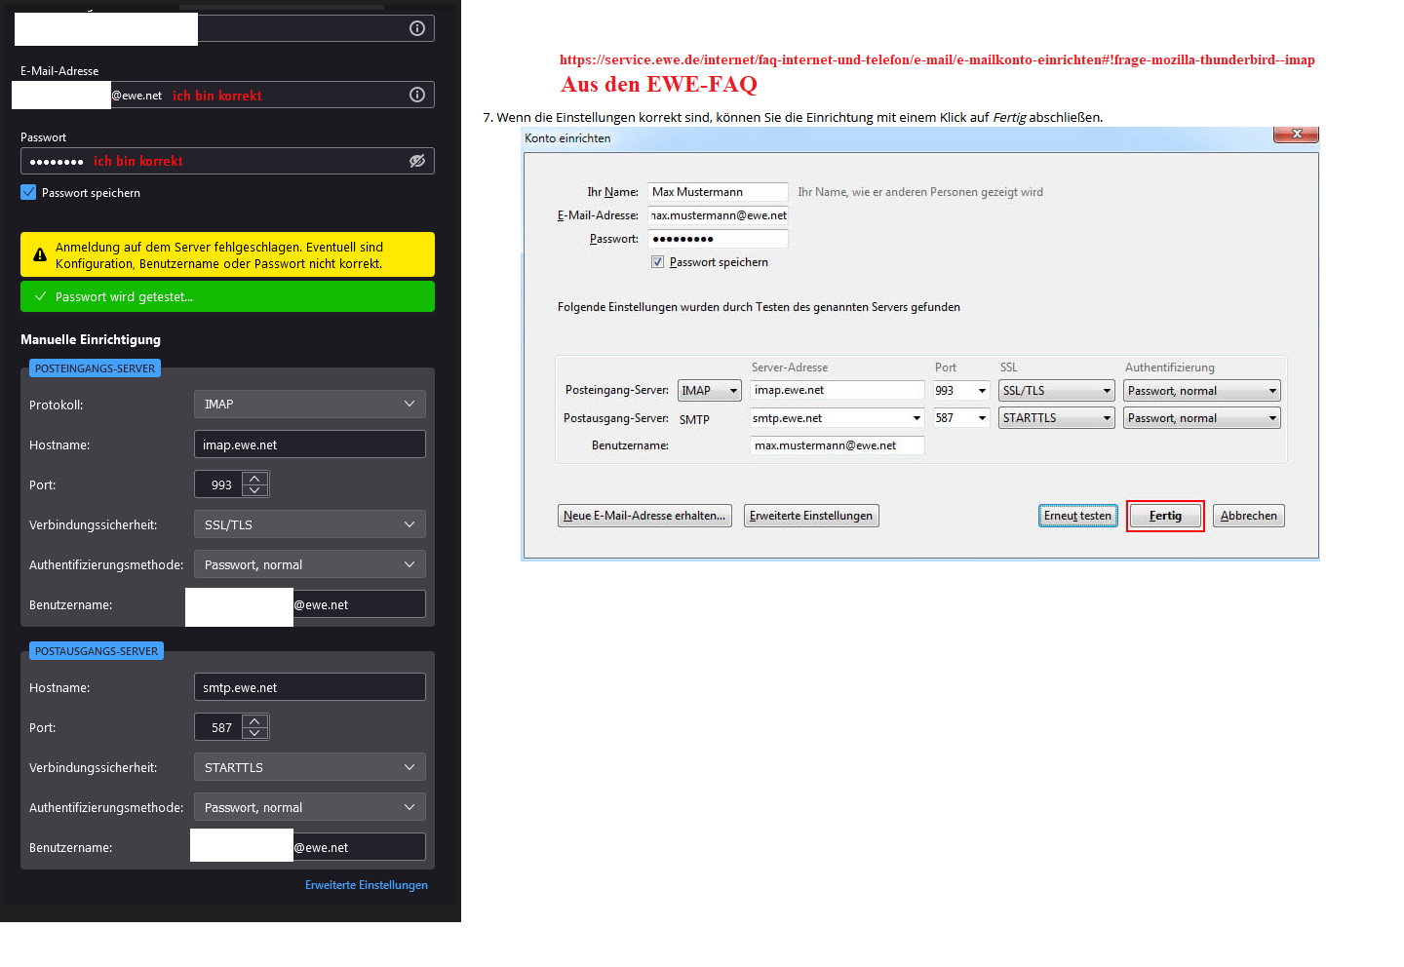Click the Benutzername field max.mustermann@ewe.net
The width and height of the screenshot is (1404, 967).
(838, 445)
